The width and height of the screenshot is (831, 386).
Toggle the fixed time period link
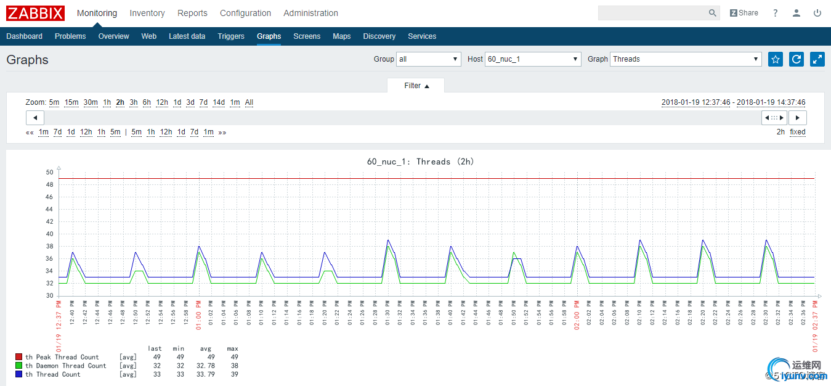point(798,132)
